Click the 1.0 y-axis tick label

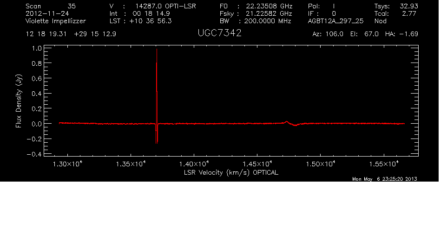pos(37,48)
